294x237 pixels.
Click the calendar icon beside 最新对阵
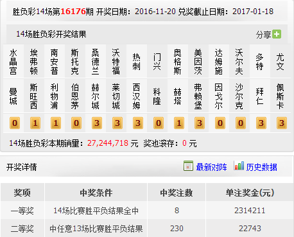[x=188, y=166]
